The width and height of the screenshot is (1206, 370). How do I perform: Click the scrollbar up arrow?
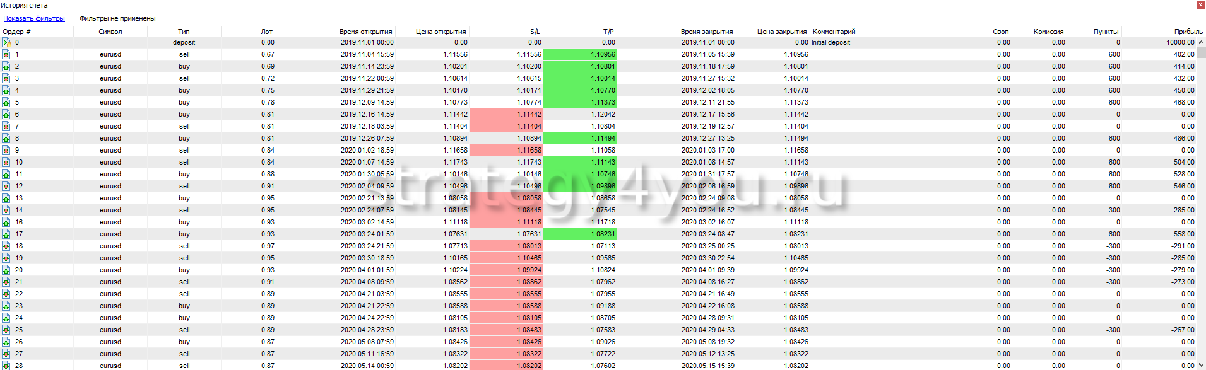coord(1201,42)
